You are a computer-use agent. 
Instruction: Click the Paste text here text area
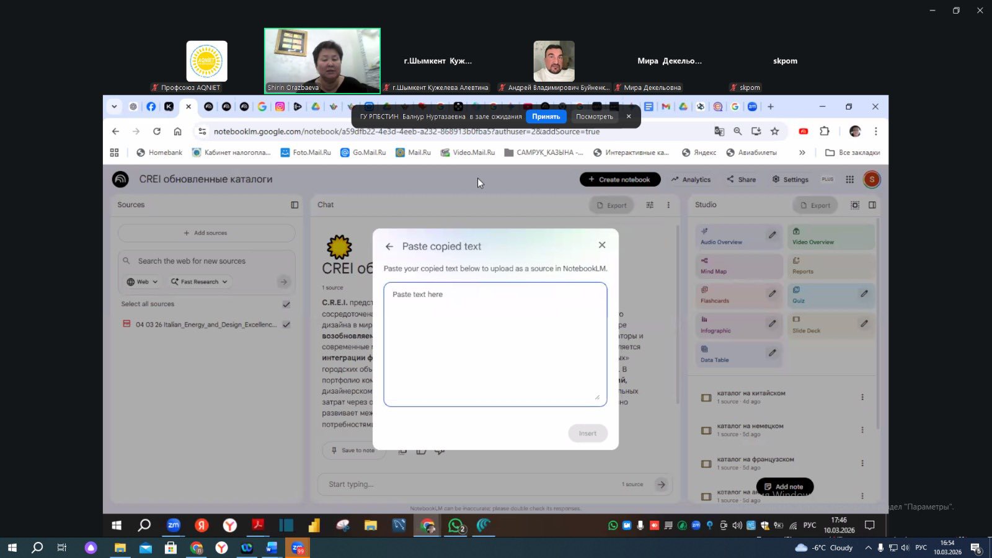tap(495, 344)
